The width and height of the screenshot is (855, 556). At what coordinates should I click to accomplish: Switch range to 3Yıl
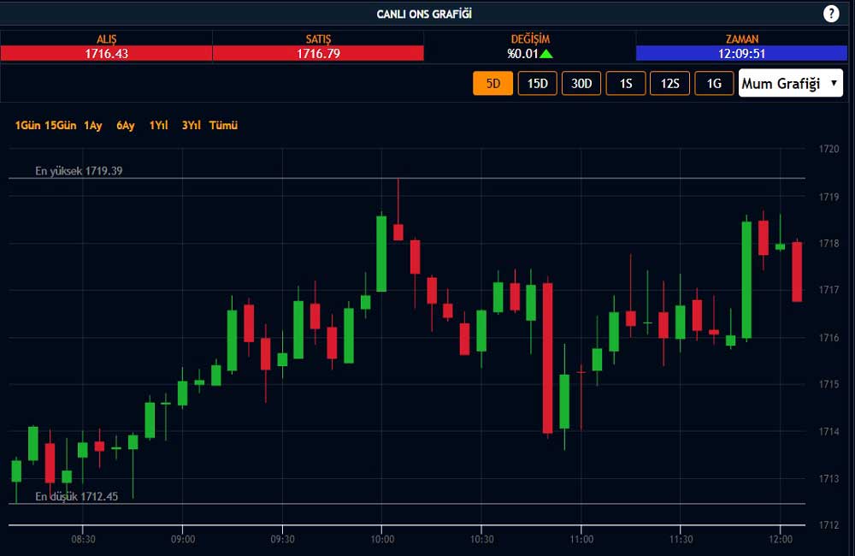click(191, 126)
